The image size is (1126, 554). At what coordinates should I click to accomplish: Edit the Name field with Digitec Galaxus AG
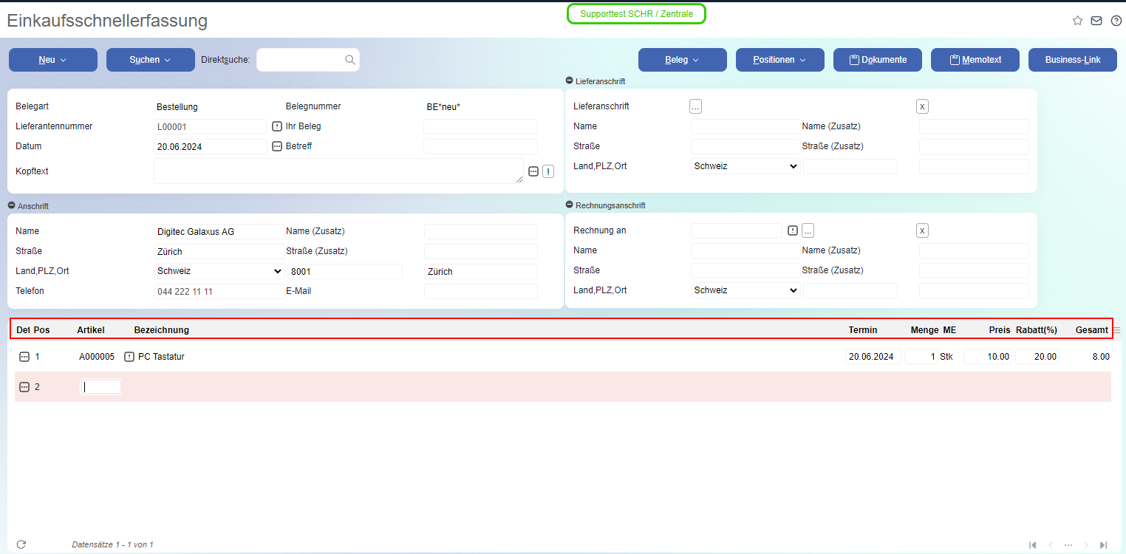pyautogui.click(x=219, y=231)
